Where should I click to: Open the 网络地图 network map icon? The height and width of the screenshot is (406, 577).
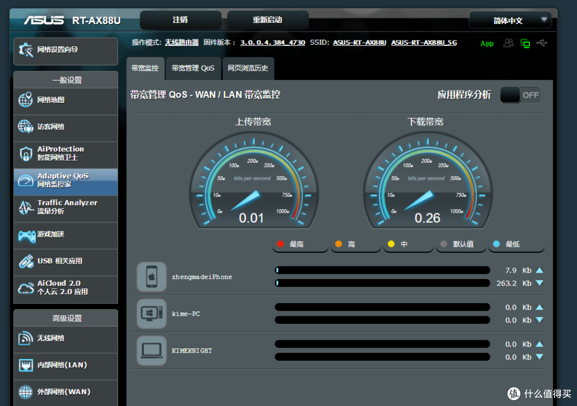tap(26, 100)
